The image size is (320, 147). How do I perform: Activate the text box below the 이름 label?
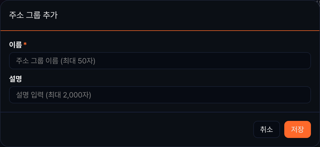[x=160, y=61]
